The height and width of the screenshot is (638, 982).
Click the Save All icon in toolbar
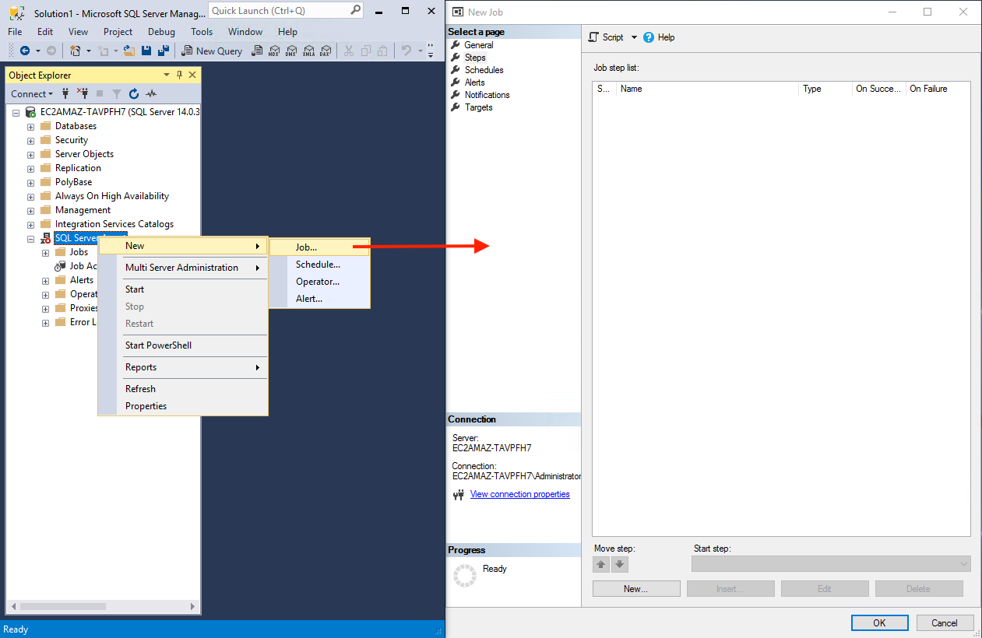pos(164,51)
